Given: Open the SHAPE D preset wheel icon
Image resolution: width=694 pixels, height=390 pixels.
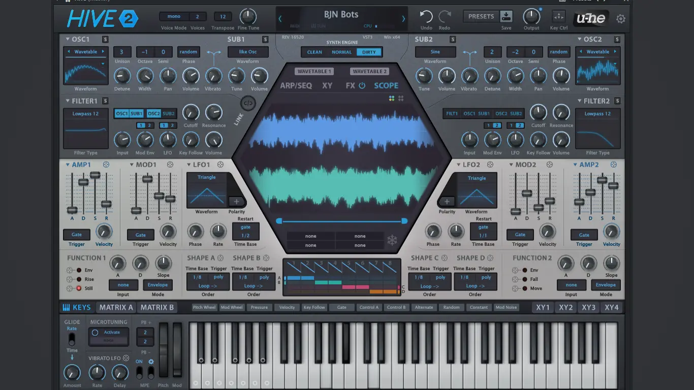Looking at the screenshot, I should tap(490, 258).
